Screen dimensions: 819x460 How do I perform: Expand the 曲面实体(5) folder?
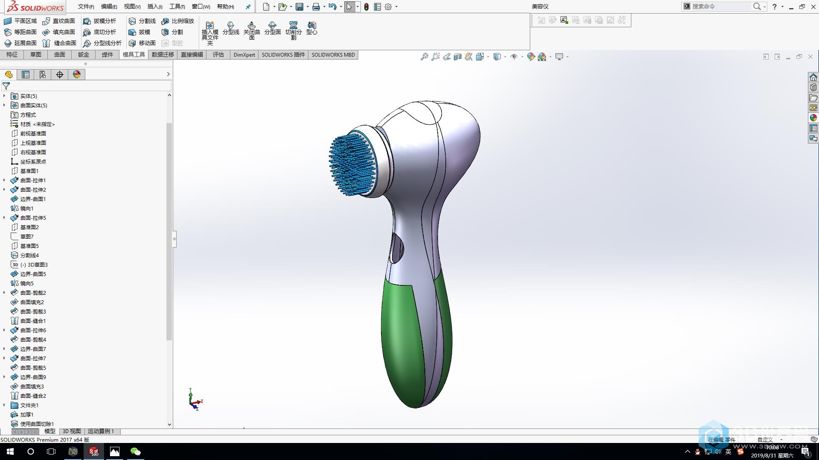click(4, 105)
